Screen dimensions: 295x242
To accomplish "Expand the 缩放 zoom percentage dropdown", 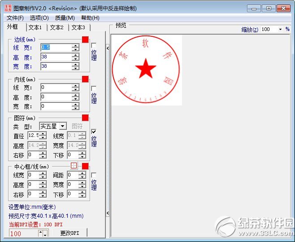I will point(281,29).
